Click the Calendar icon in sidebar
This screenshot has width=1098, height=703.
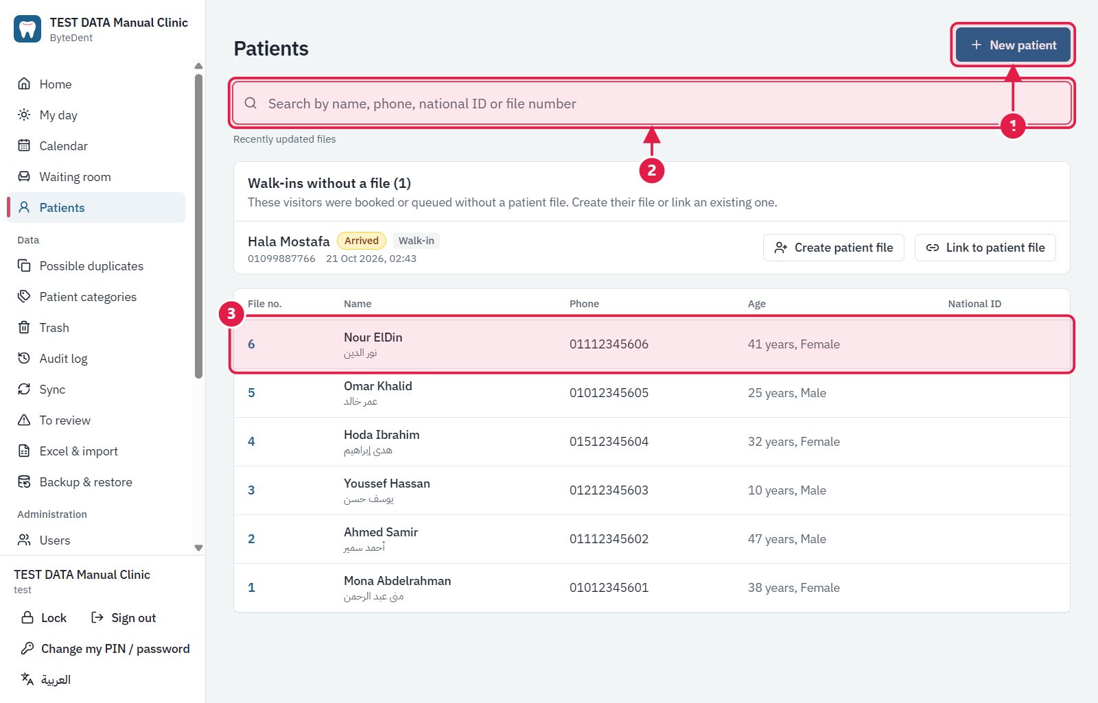click(x=24, y=145)
